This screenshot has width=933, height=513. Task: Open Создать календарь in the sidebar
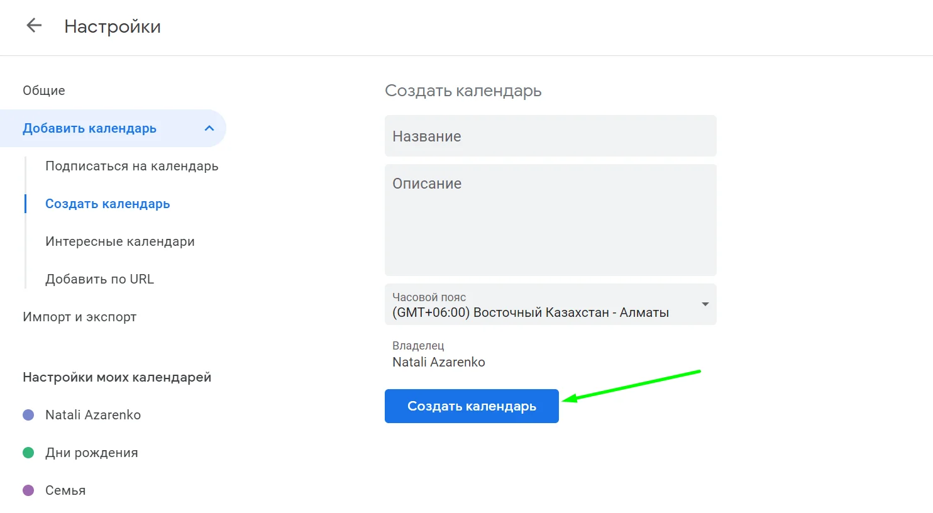point(108,204)
